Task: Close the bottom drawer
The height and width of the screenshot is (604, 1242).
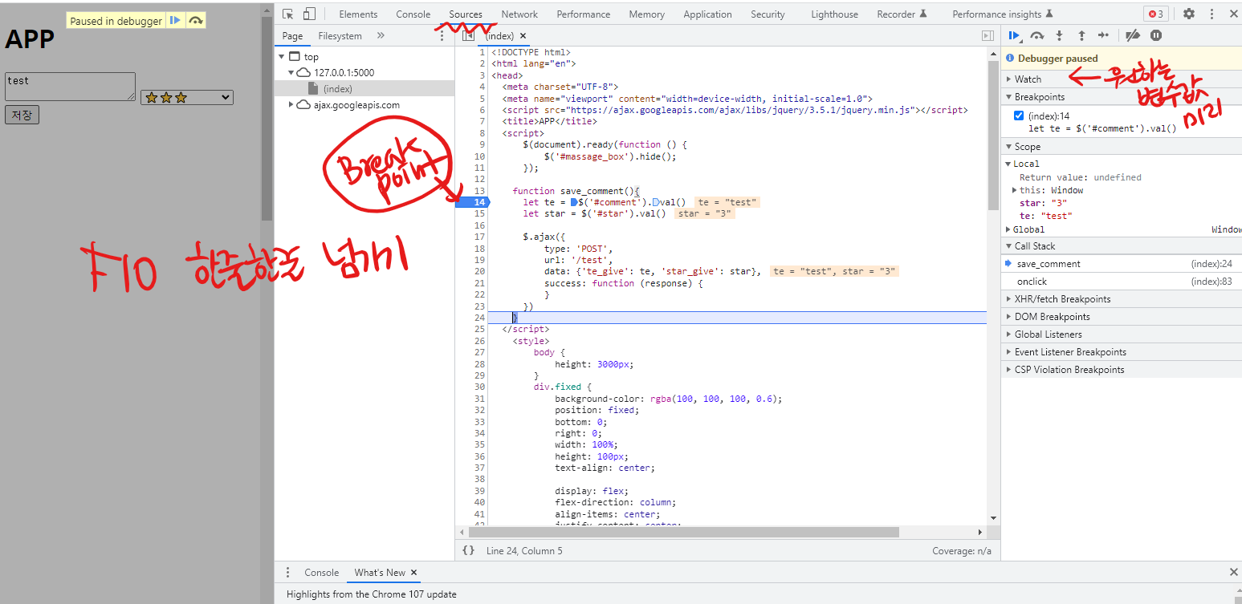Action: (x=1233, y=572)
